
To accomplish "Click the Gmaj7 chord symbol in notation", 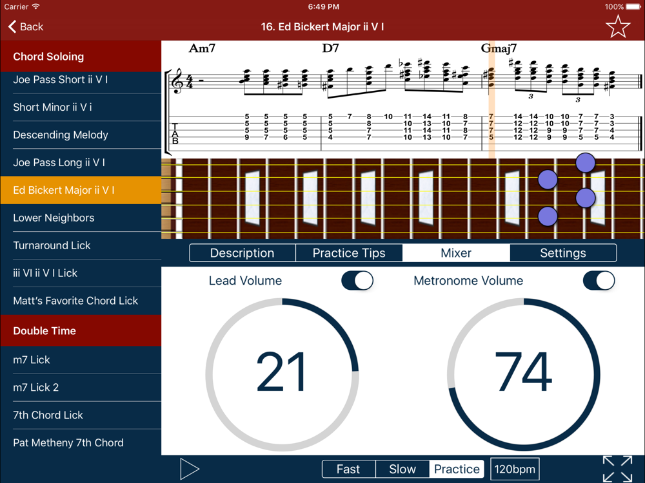I will (x=499, y=48).
